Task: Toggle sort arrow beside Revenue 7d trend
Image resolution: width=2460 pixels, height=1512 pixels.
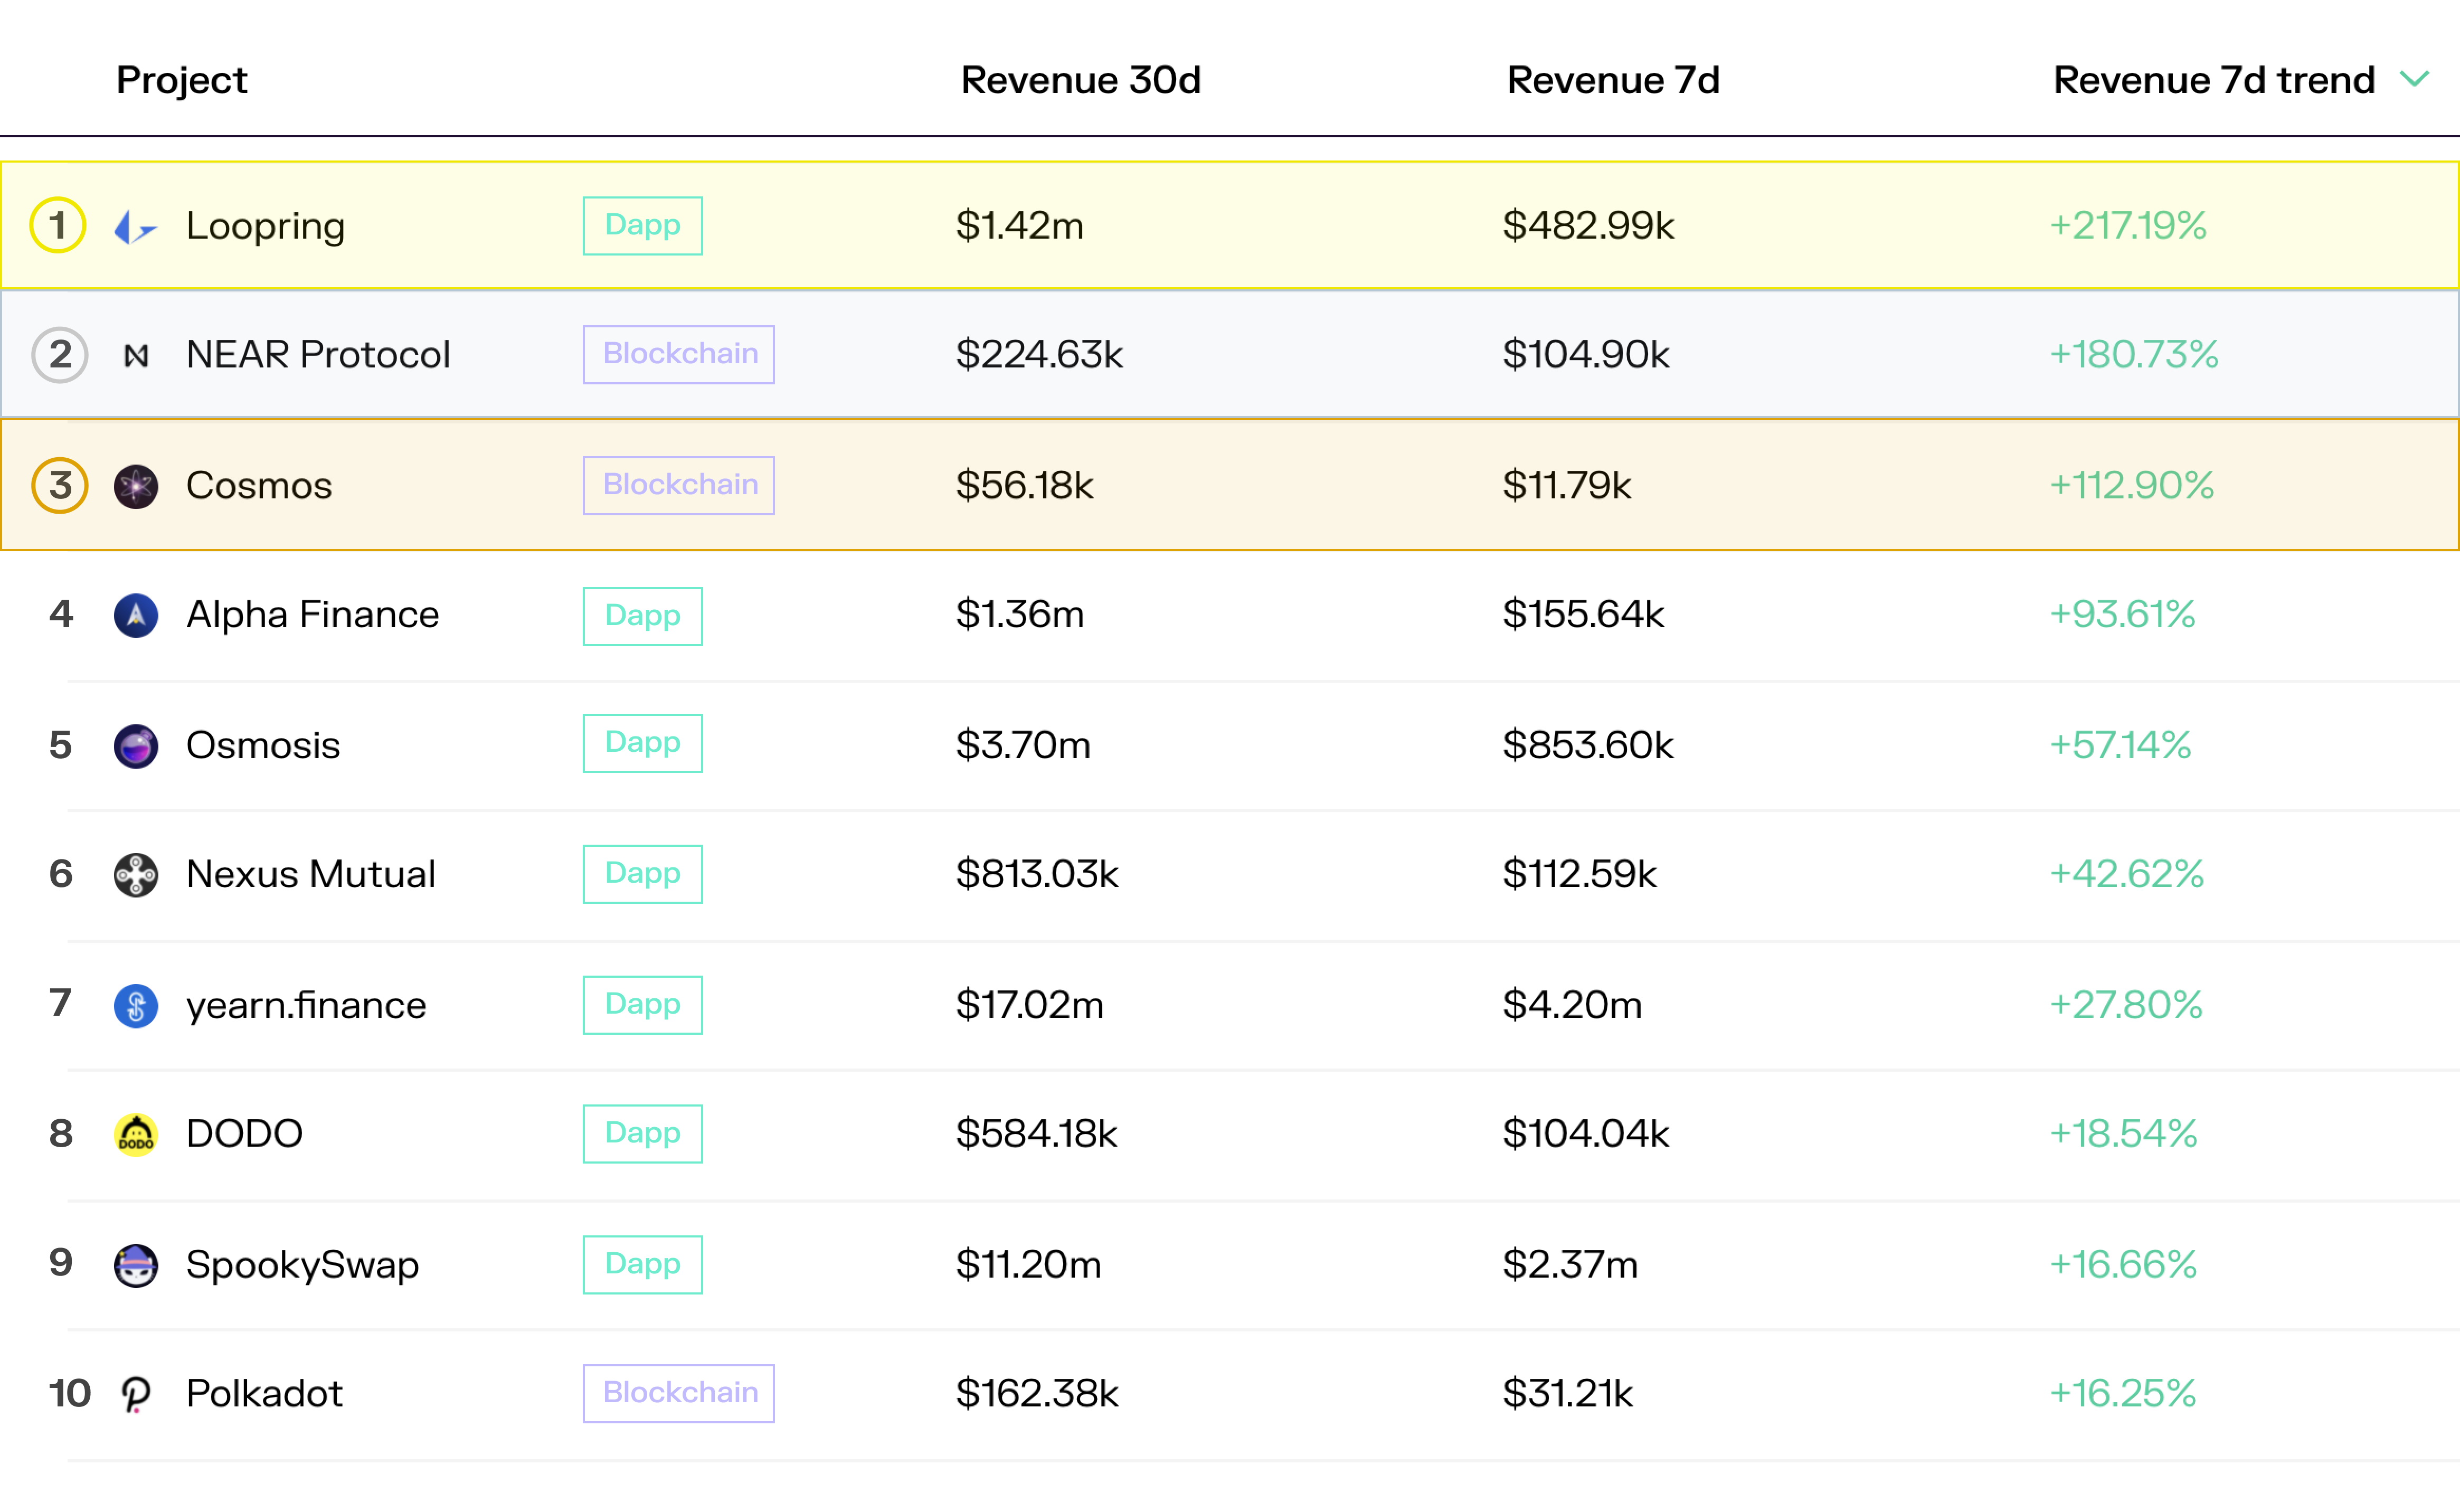Action: (x=2414, y=80)
